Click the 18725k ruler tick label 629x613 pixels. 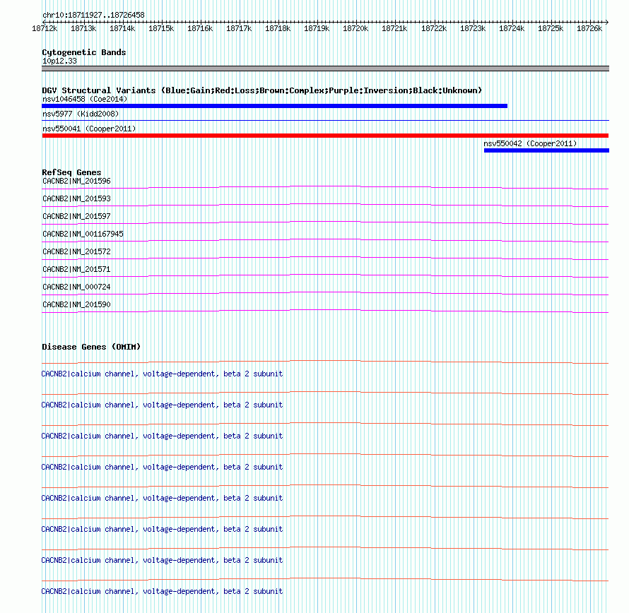[551, 28]
